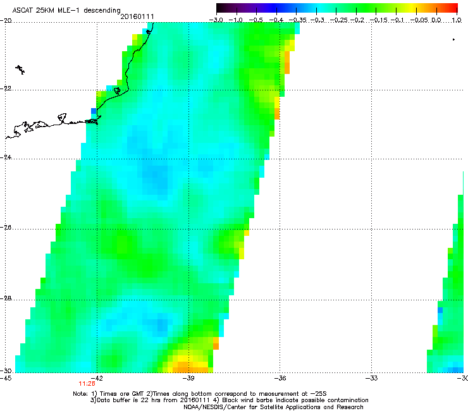Pick the yellow section of the color bar
The height and width of the screenshot is (411, 468).
click(x=412, y=8)
